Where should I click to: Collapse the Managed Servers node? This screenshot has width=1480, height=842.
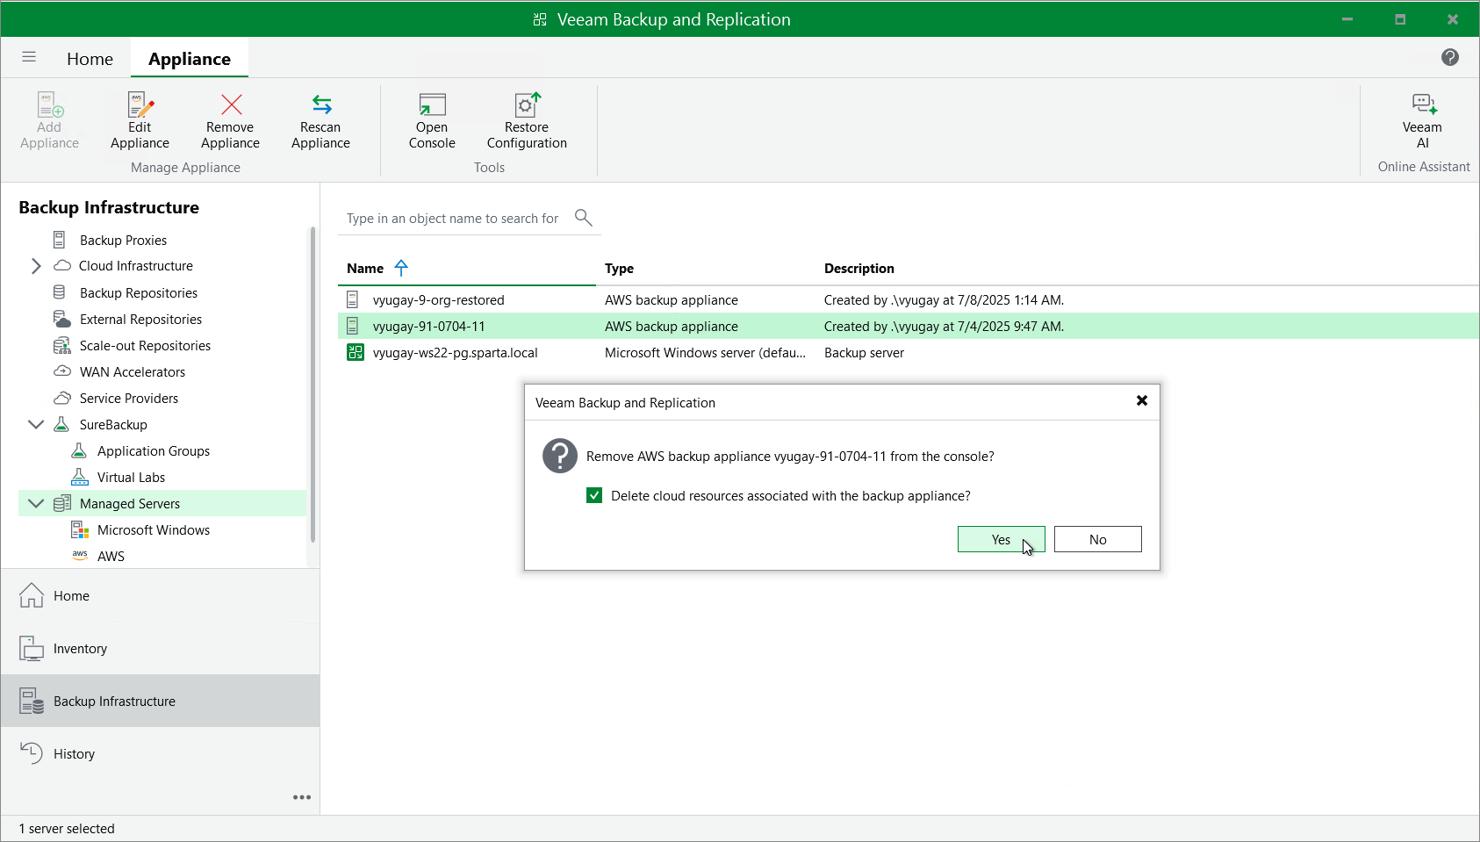point(36,504)
